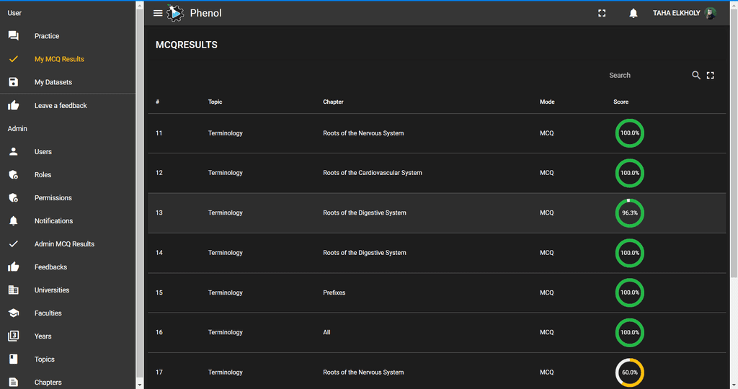Expand the results table to fullscreen
Screen dimensions: 738x389
tap(711, 75)
